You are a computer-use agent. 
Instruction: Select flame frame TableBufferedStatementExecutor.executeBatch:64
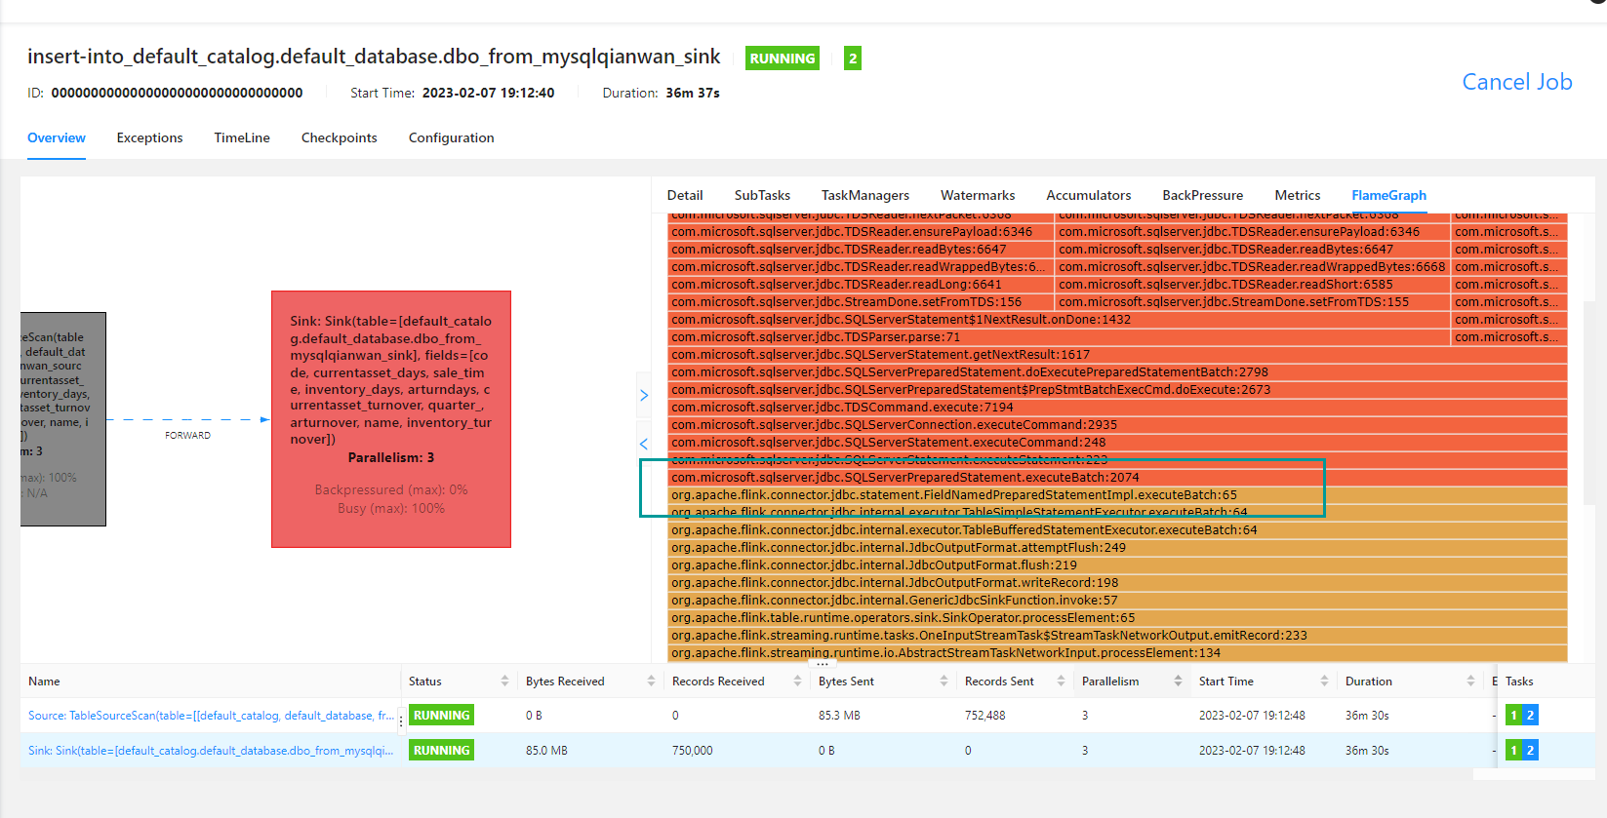[1117, 530]
